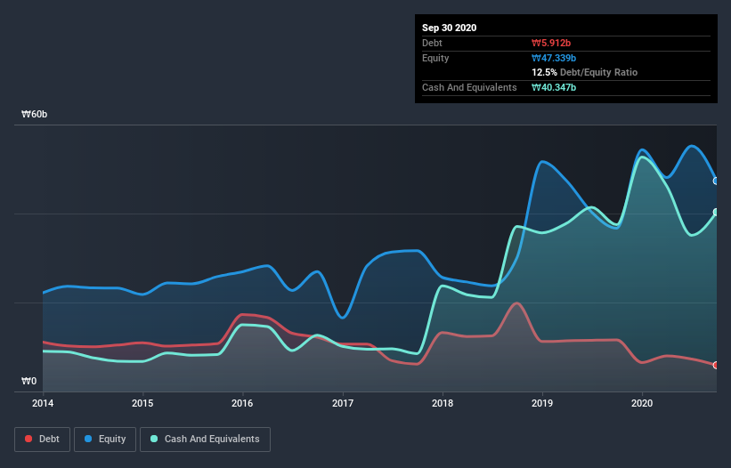Click the 2017 axis label
This screenshot has width=731, height=468.
343,403
